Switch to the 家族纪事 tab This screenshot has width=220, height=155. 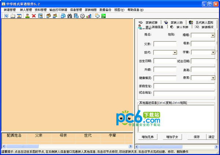coord(148,22)
